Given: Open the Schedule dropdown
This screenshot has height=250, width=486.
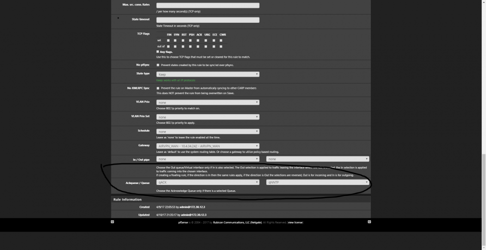Looking at the screenshot, I should tap(208, 132).
